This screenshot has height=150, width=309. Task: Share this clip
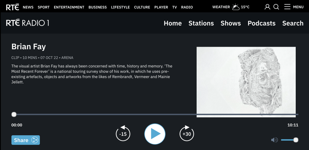[26, 140]
